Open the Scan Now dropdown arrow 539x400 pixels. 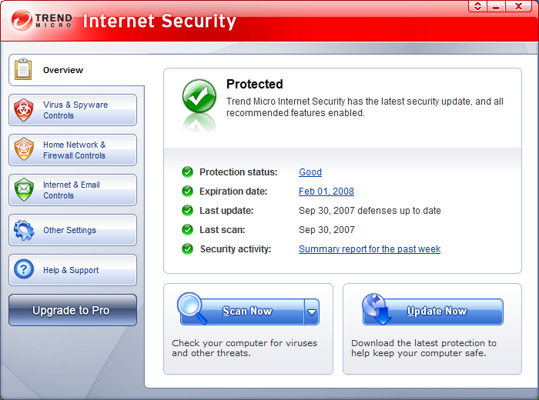tap(312, 312)
